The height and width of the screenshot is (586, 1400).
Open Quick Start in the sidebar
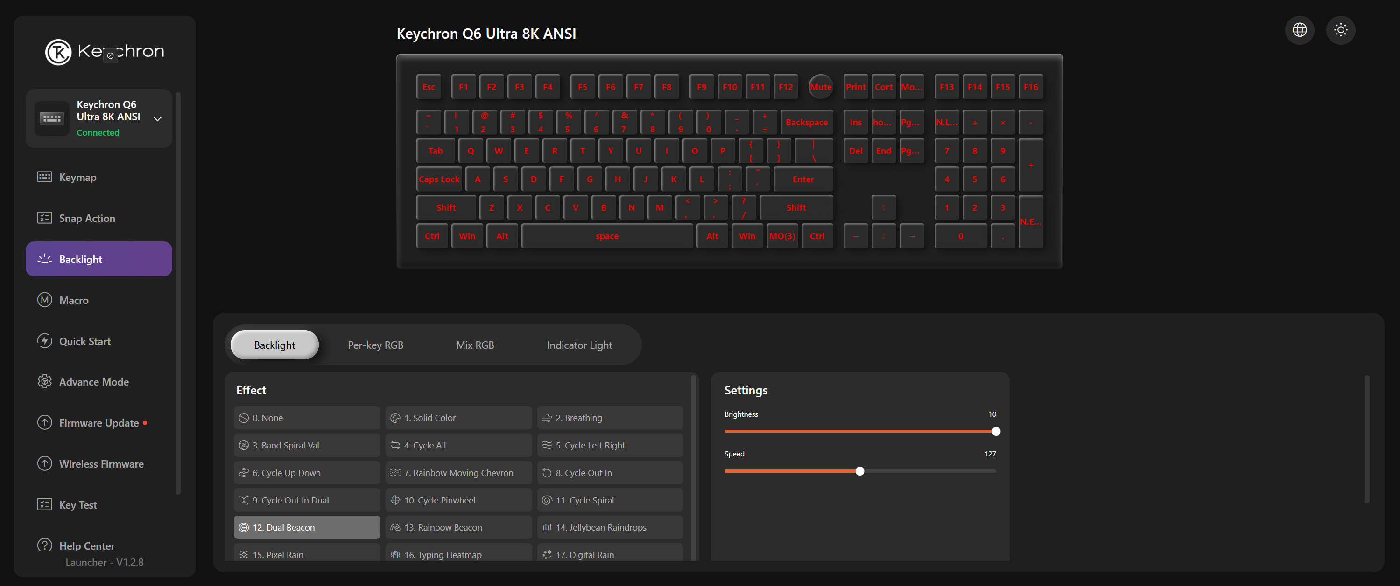pos(84,341)
